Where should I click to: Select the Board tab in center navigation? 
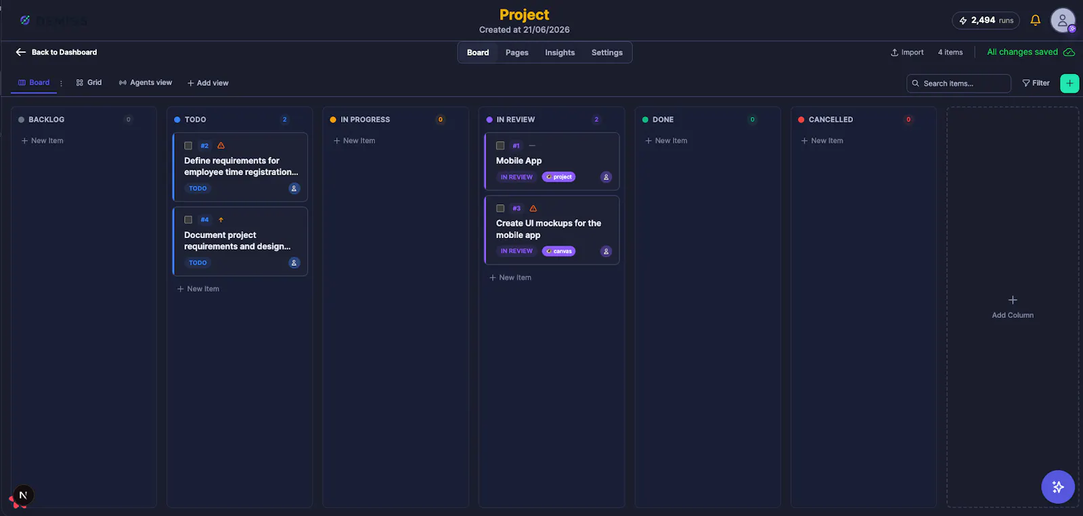(x=478, y=53)
